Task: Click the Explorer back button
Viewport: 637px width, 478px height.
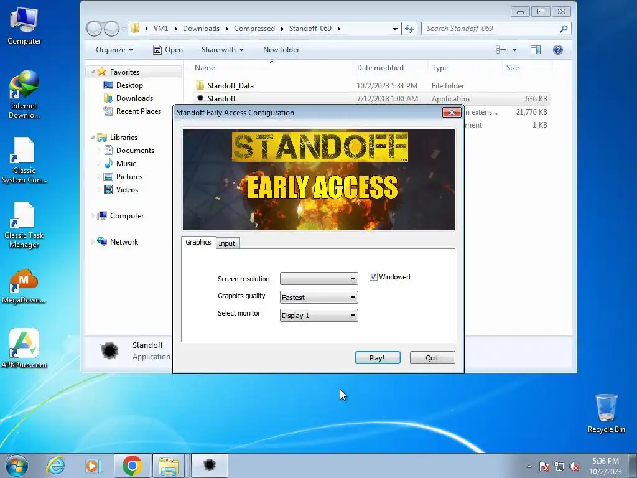Action: click(x=94, y=29)
